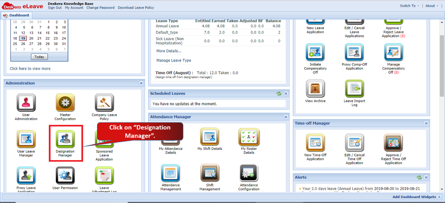Screen dimensions: 445x203
Task: Open My Account link
Action: pyautogui.click(x=74, y=8)
